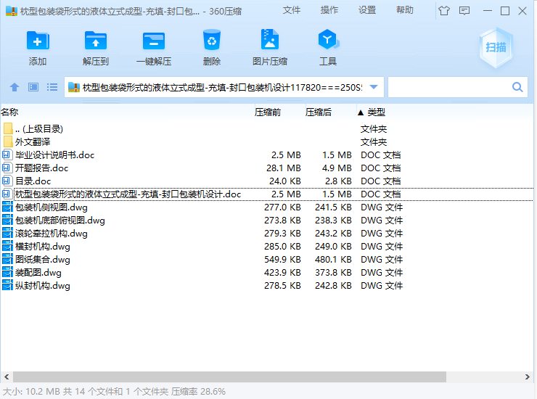Screen dimensions: 537x399
Task: Click the 360压缩 app icon in title bar
Action: point(12,11)
